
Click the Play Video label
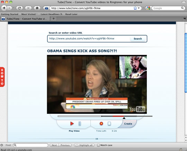[74, 131]
